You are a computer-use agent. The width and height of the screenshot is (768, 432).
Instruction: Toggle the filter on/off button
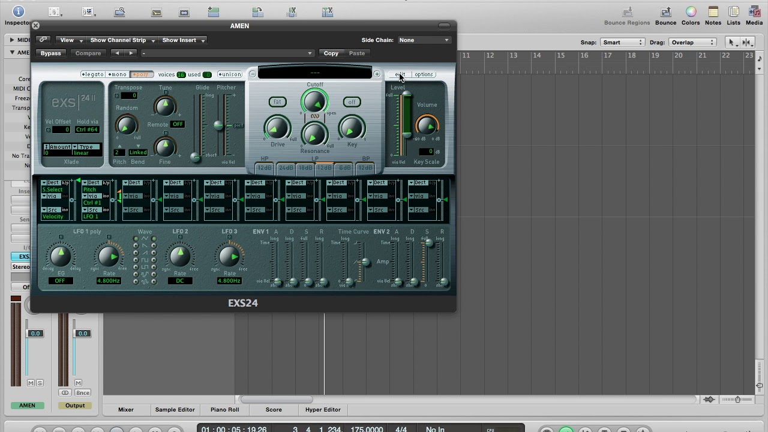click(x=352, y=102)
